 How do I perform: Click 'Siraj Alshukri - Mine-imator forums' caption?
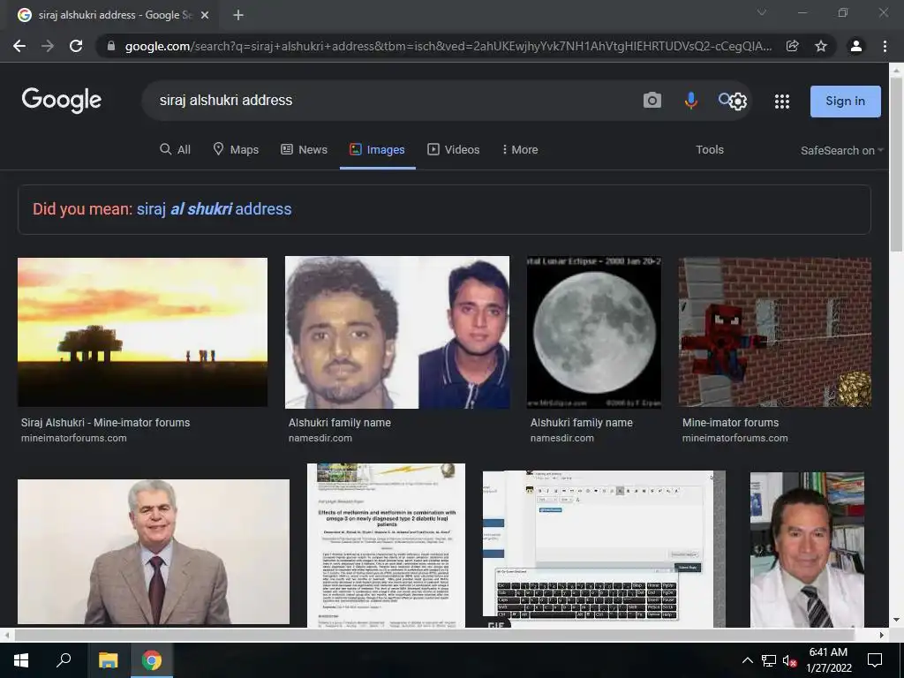(x=106, y=423)
